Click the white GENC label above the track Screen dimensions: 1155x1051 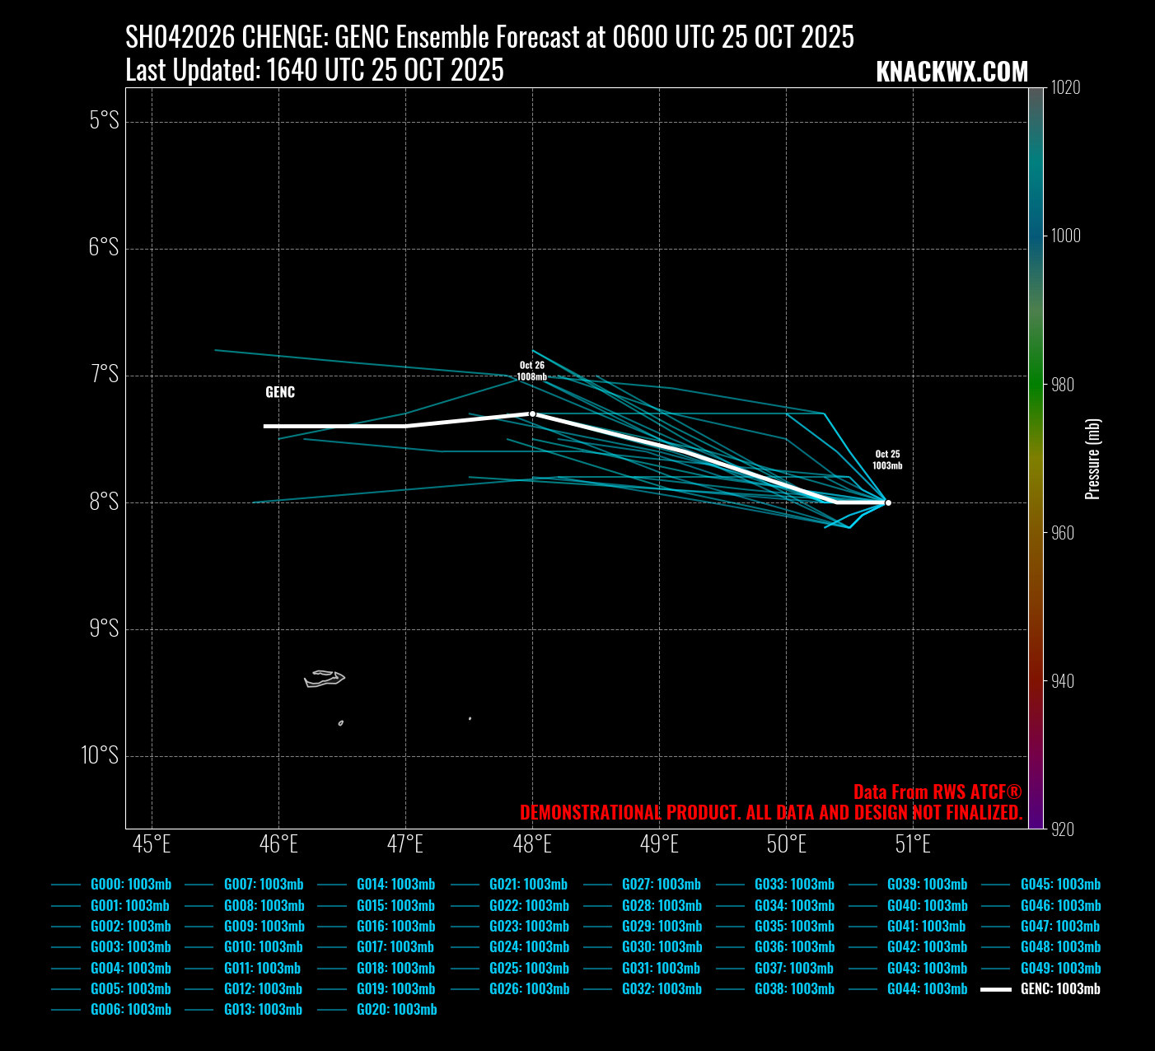click(280, 392)
